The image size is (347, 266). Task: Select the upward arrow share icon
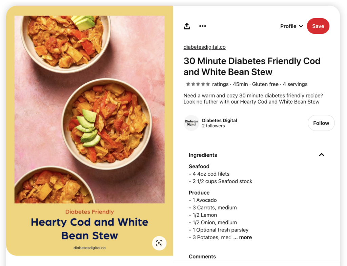(x=187, y=26)
